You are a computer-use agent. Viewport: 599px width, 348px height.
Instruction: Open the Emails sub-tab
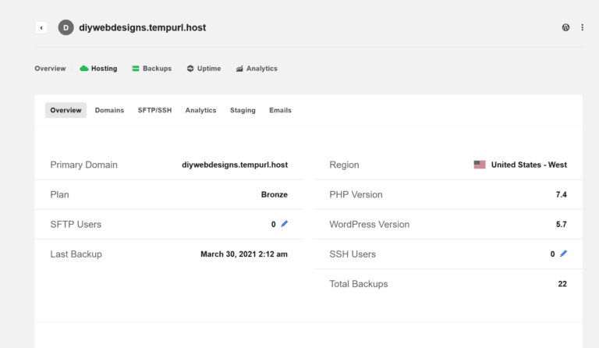coord(280,110)
